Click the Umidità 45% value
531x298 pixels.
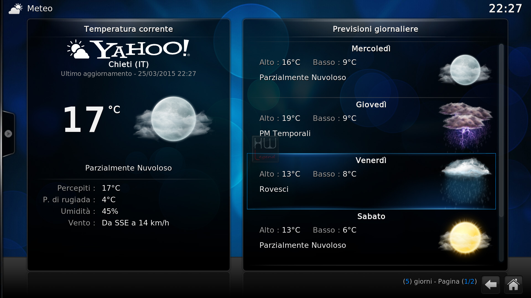(110, 211)
